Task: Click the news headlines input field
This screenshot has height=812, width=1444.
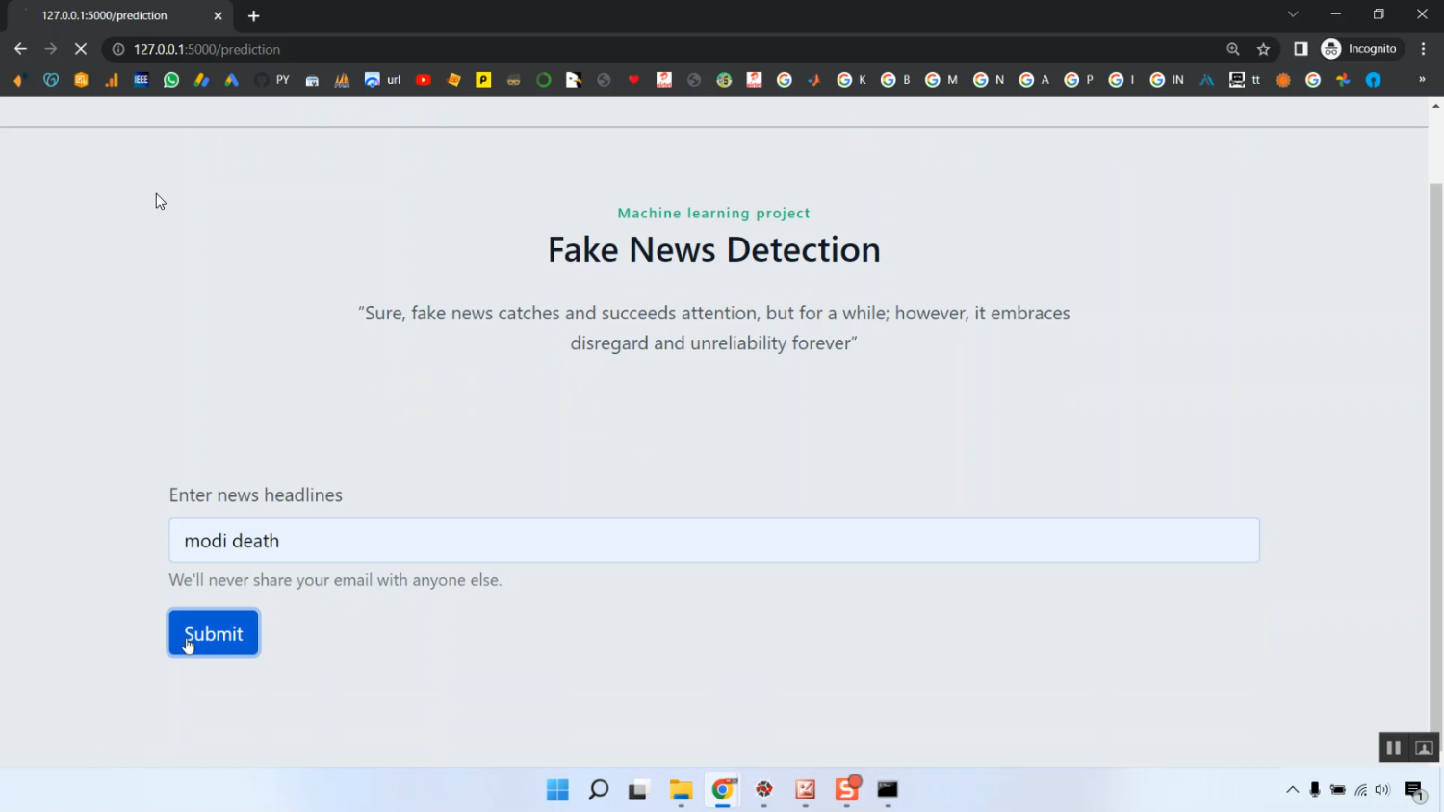Action: click(713, 540)
